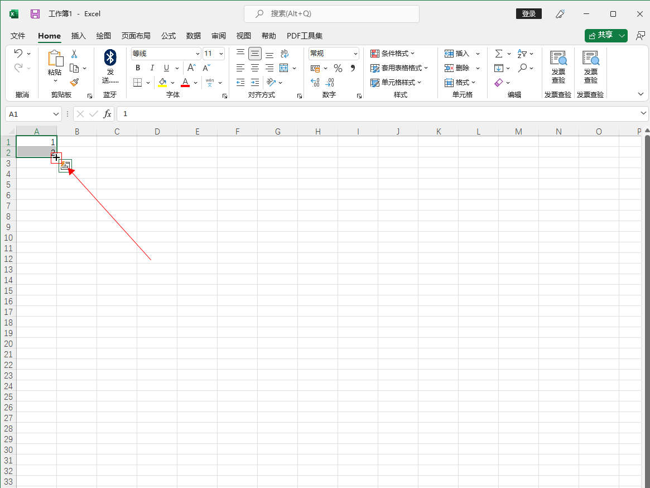
Task: Click the Cut scissors icon
Action: (74, 54)
